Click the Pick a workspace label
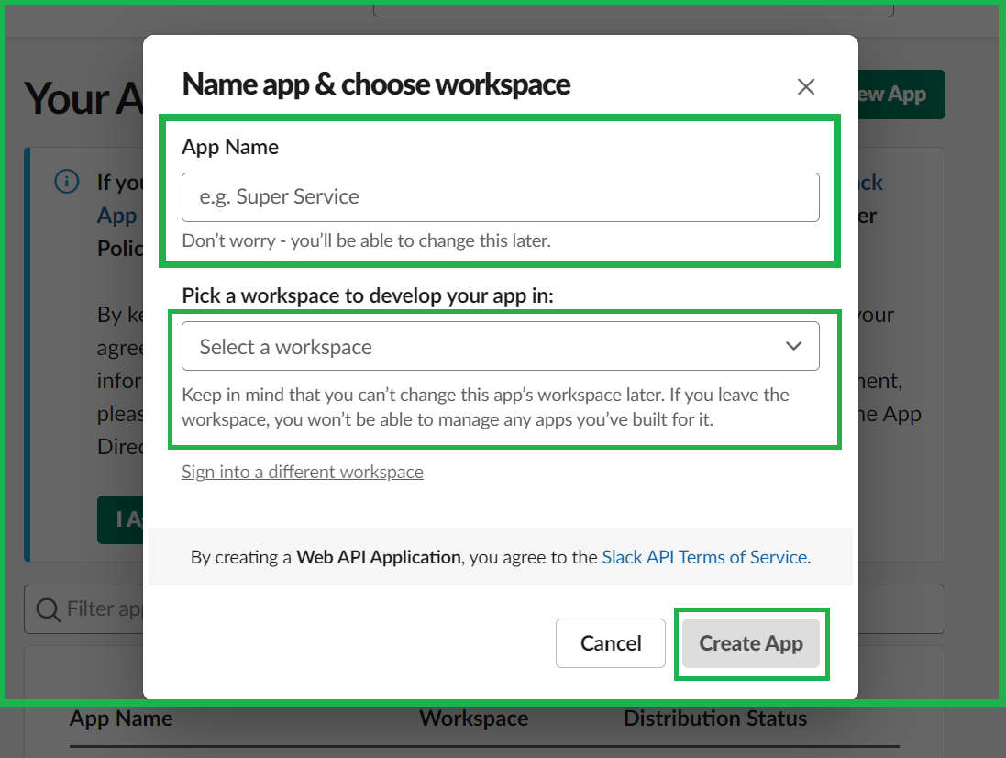 [368, 295]
